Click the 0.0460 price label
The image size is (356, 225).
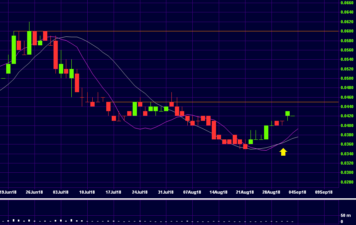pos(347,97)
